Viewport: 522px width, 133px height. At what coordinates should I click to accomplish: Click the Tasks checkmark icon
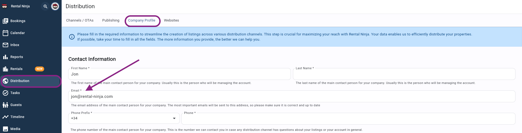(5, 93)
